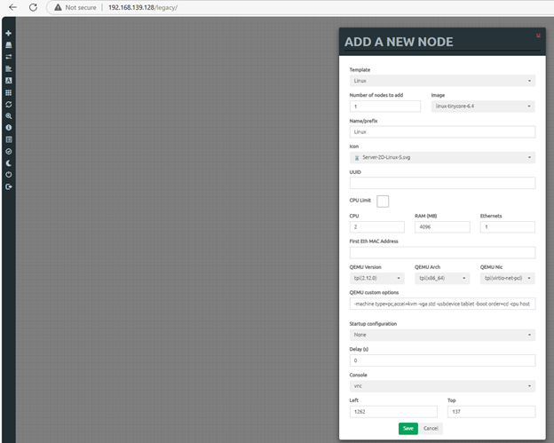Open the Icon dropdown with Server-2D-Linux-S.svg
554x443 pixels.
pyautogui.click(x=442, y=157)
